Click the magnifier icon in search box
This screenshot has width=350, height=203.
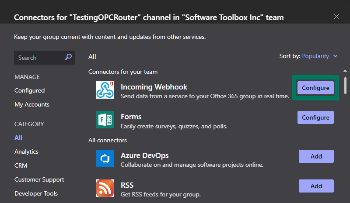coord(68,57)
